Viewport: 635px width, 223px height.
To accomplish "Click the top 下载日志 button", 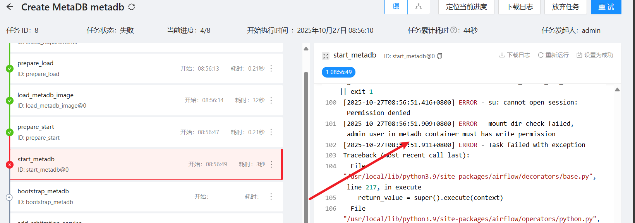I will point(519,7).
